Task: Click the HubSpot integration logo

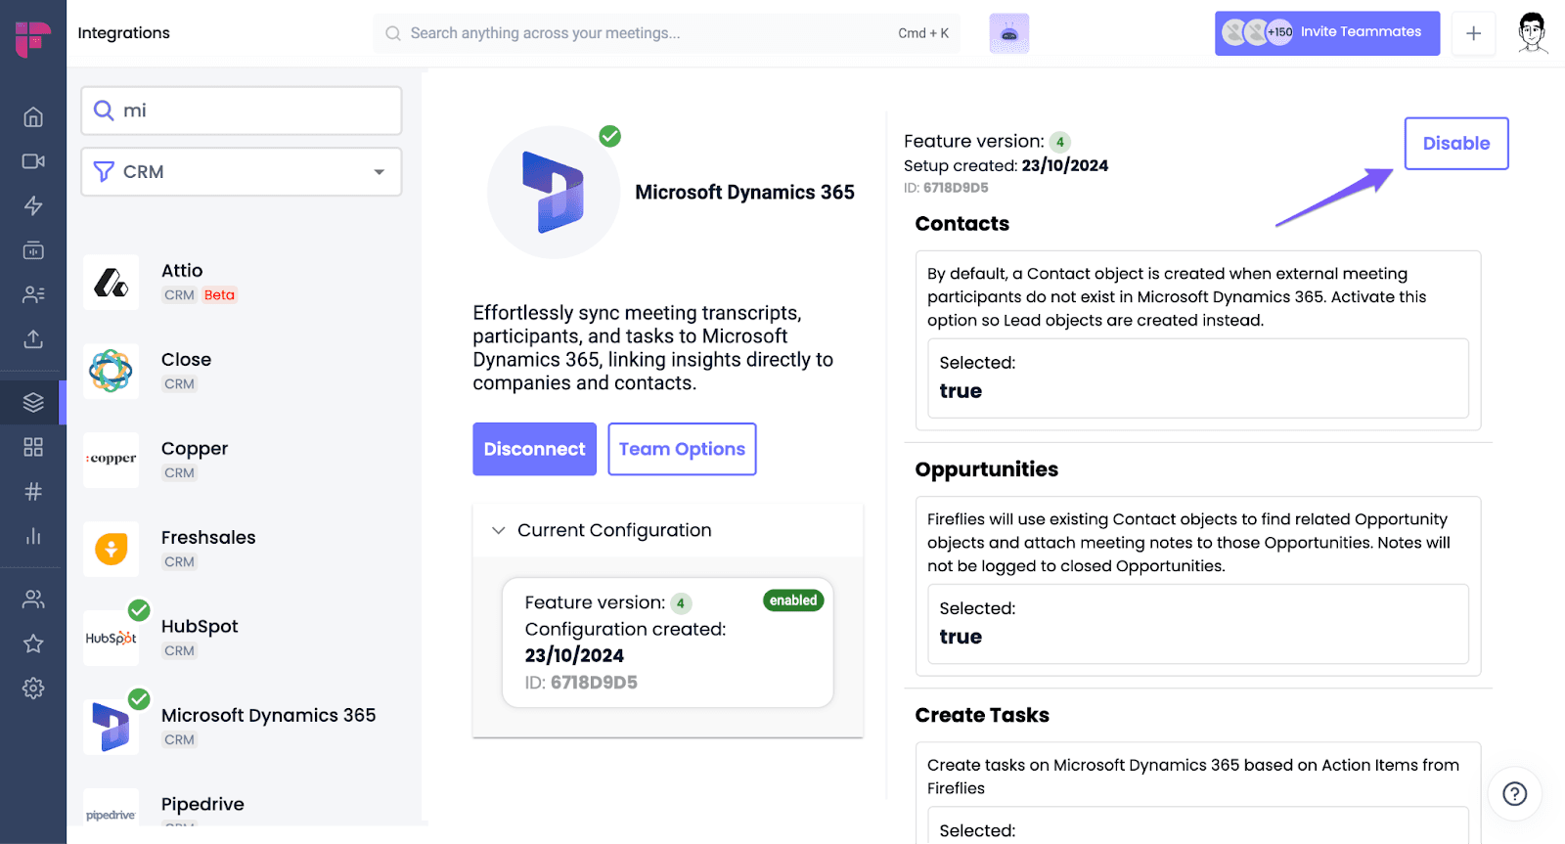Action: click(x=111, y=638)
